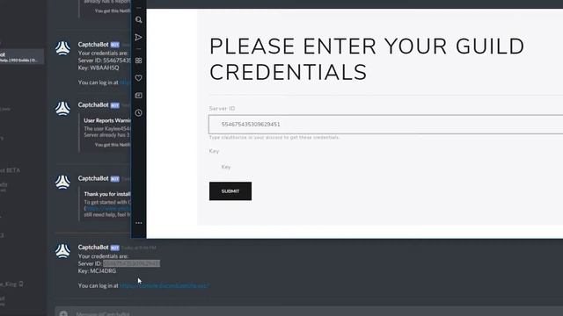563x316 pixels.
Task: Open the news panel icon in sidebar
Action: click(x=139, y=96)
